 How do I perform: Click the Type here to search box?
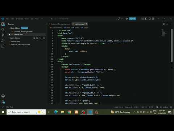(26, 112)
